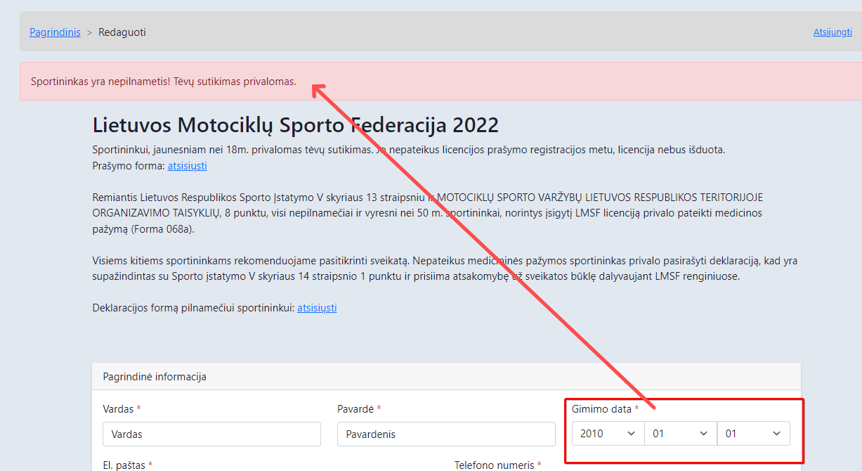This screenshot has width=862, height=471.
Task: Click the Telefono numeris field label
Action: [x=498, y=465]
